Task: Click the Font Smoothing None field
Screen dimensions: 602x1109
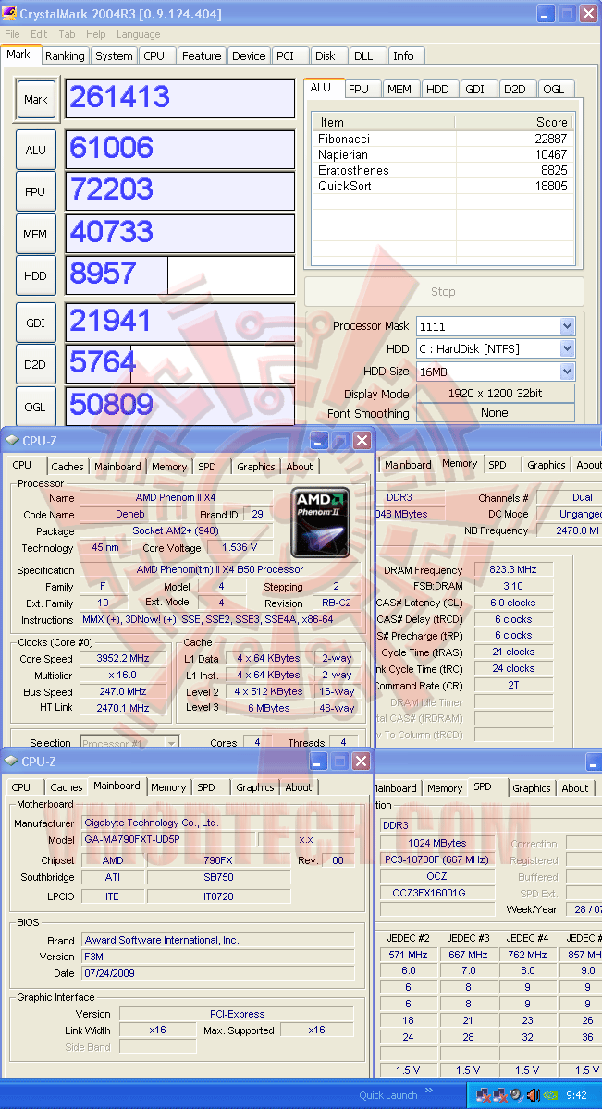Action: pos(495,413)
